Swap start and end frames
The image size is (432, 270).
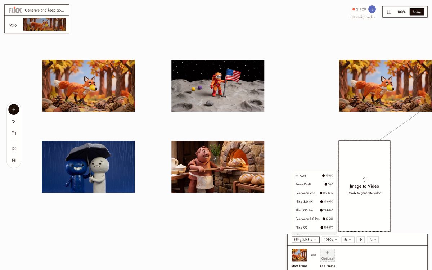point(313,255)
